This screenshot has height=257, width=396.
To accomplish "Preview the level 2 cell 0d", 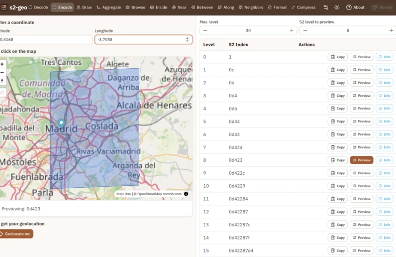I will click(x=361, y=83).
